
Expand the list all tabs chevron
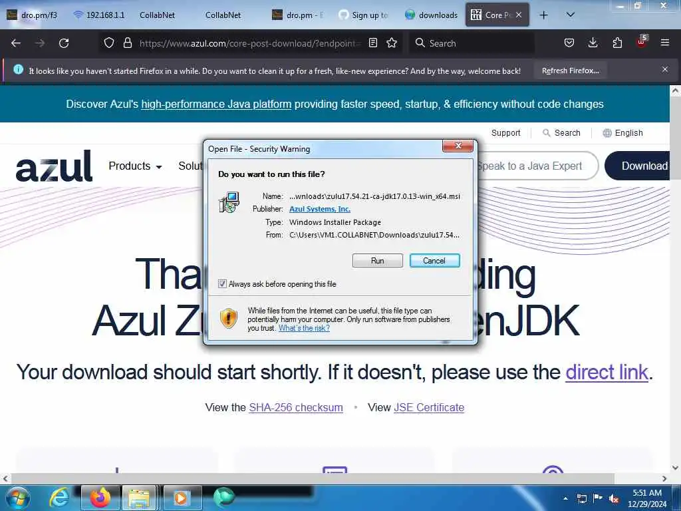pos(571,15)
